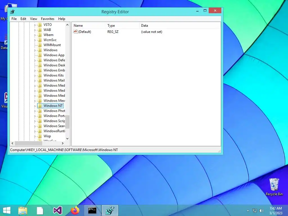Image resolution: width=288 pixels, height=216 pixels.
Task: Open the Recycle Bin on desktop
Action: tap(274, 187)
